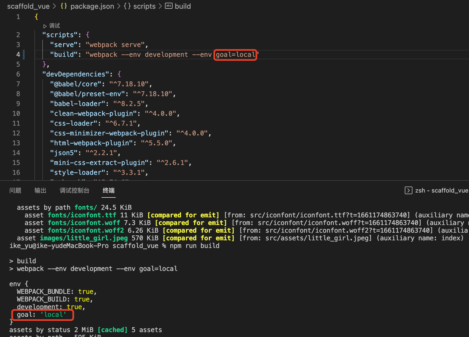Screen dimensions: 469x337
Task: Click the "scripts" key on line 2
Action: pyautogui.click(x=60, y=35)
